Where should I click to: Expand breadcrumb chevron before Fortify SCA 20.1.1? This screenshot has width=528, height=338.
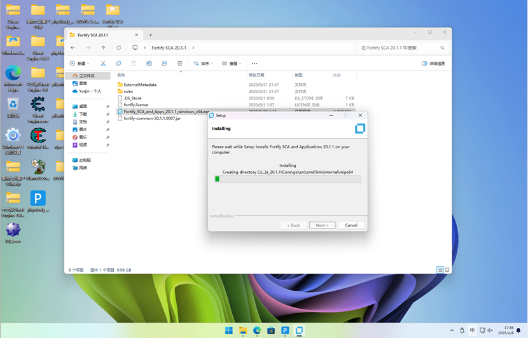(145, 48)
